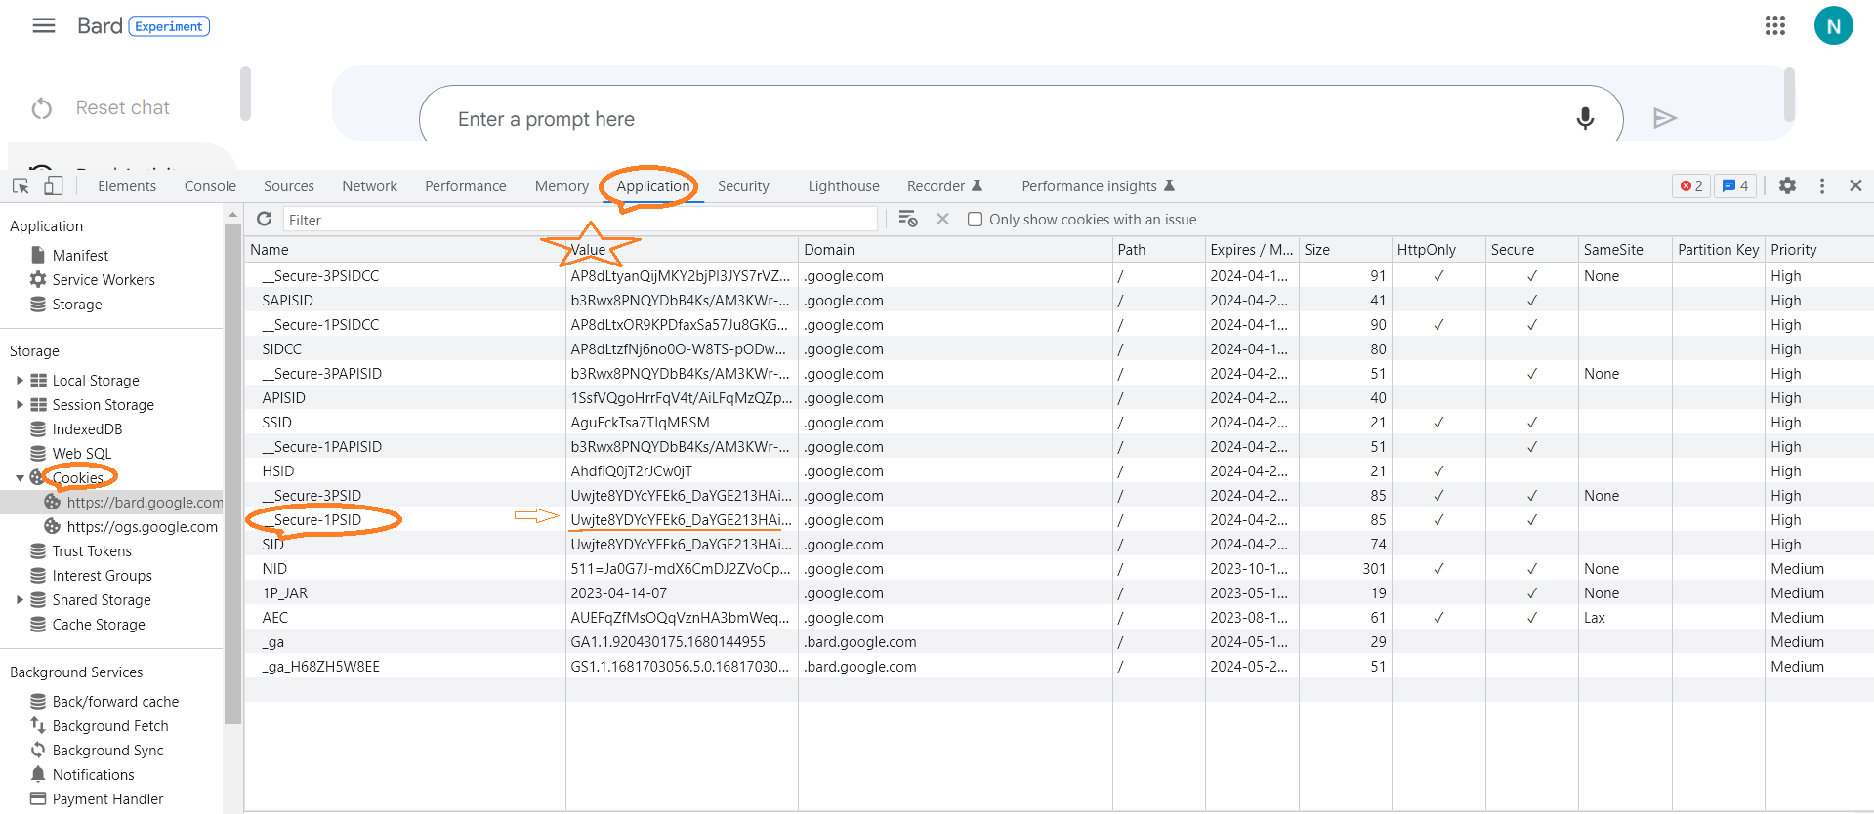Click the 1P_JAR value 2023-04-14-07
Image resolution: width=1874 pixels, height=814 pixels.
click(x=619, y=592)
